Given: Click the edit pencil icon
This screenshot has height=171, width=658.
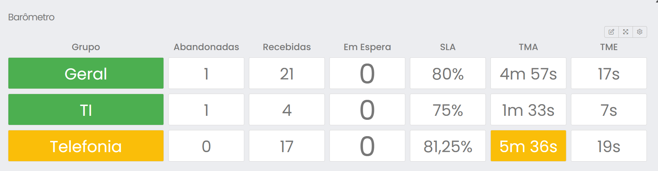Looking at the screenshot, I should pyautogui.click(x=611, y=32).
